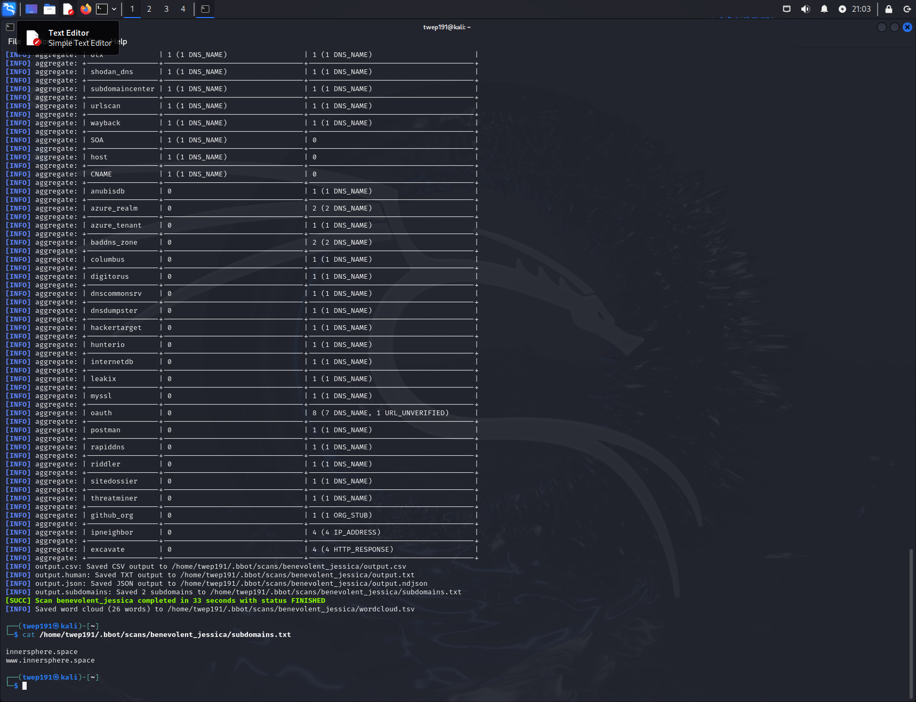
Task: Switch to workspace 3
Action: tap(166, 9)
